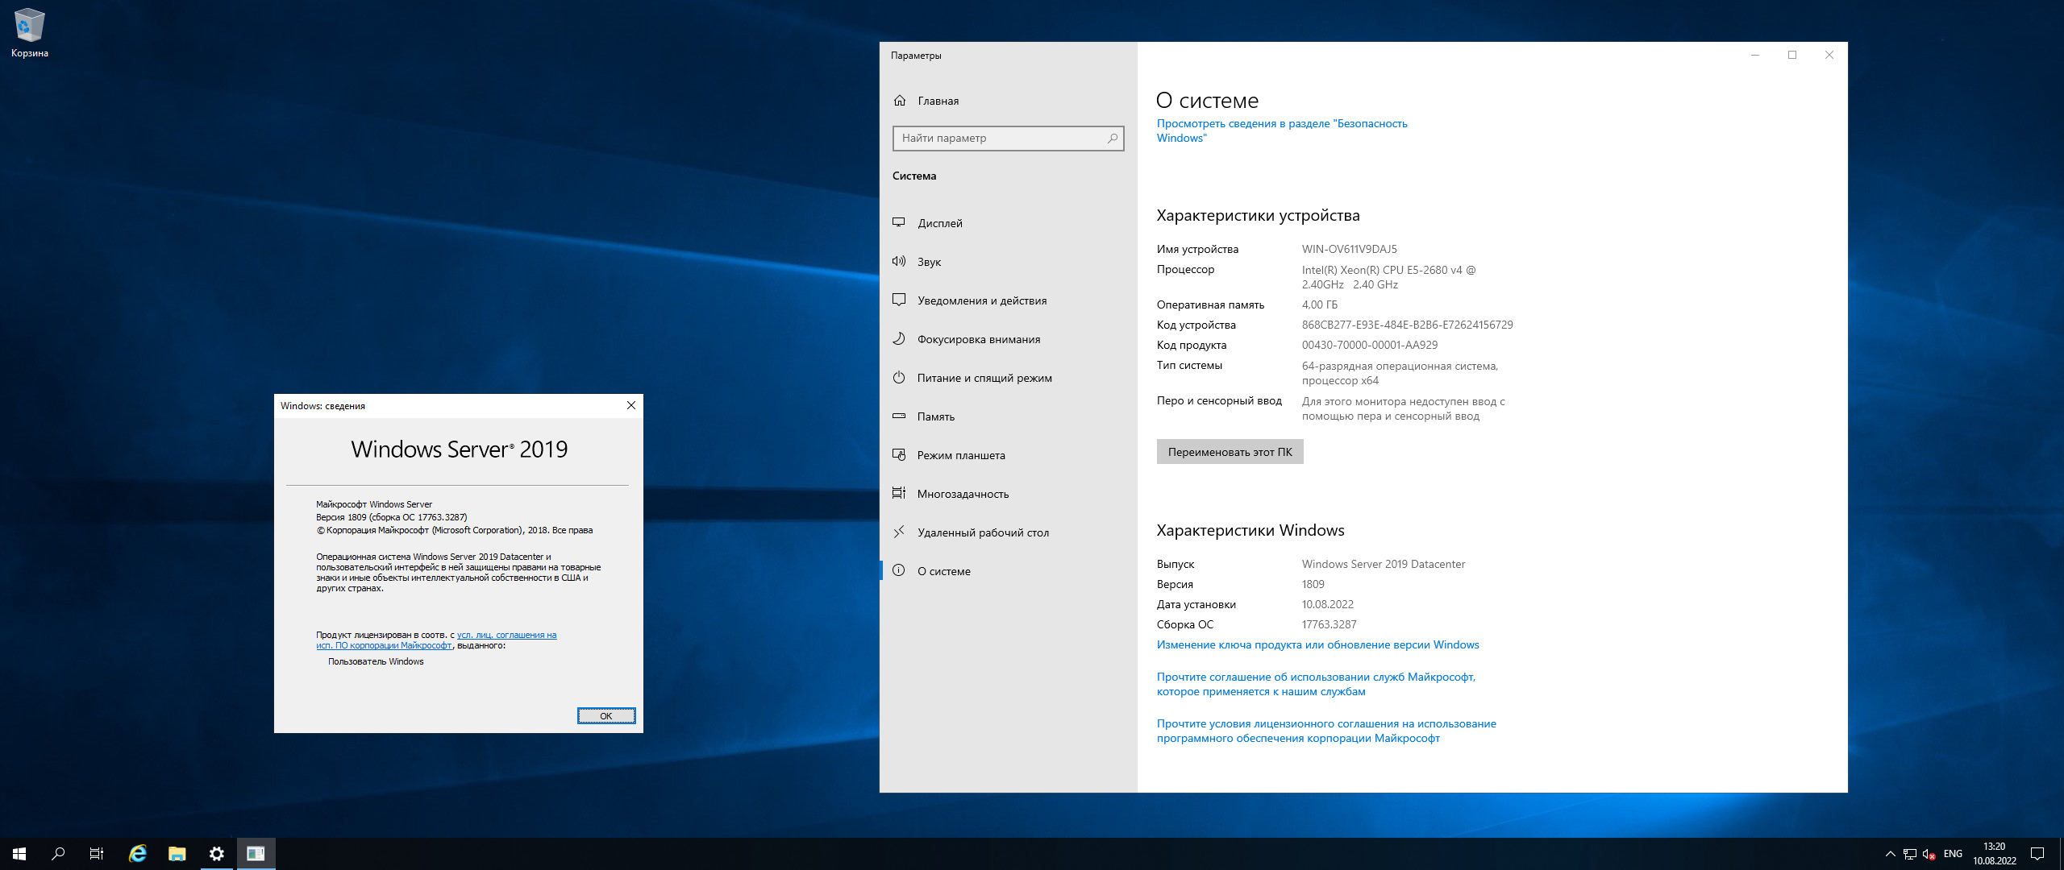Maximize the Параметры window
The width and height of the screenshot is (2064, 870).
coord(1791,55)
